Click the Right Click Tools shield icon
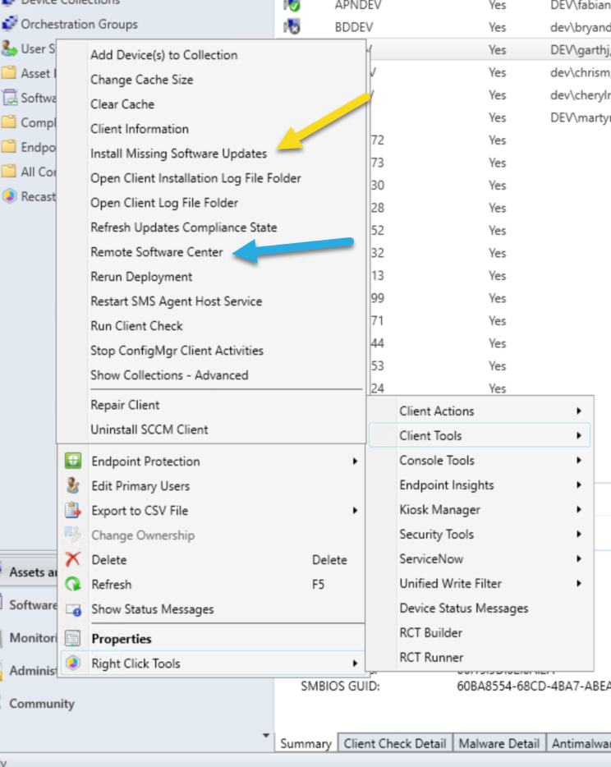Screen dimensions: 611x767 (x=73, y=664)
